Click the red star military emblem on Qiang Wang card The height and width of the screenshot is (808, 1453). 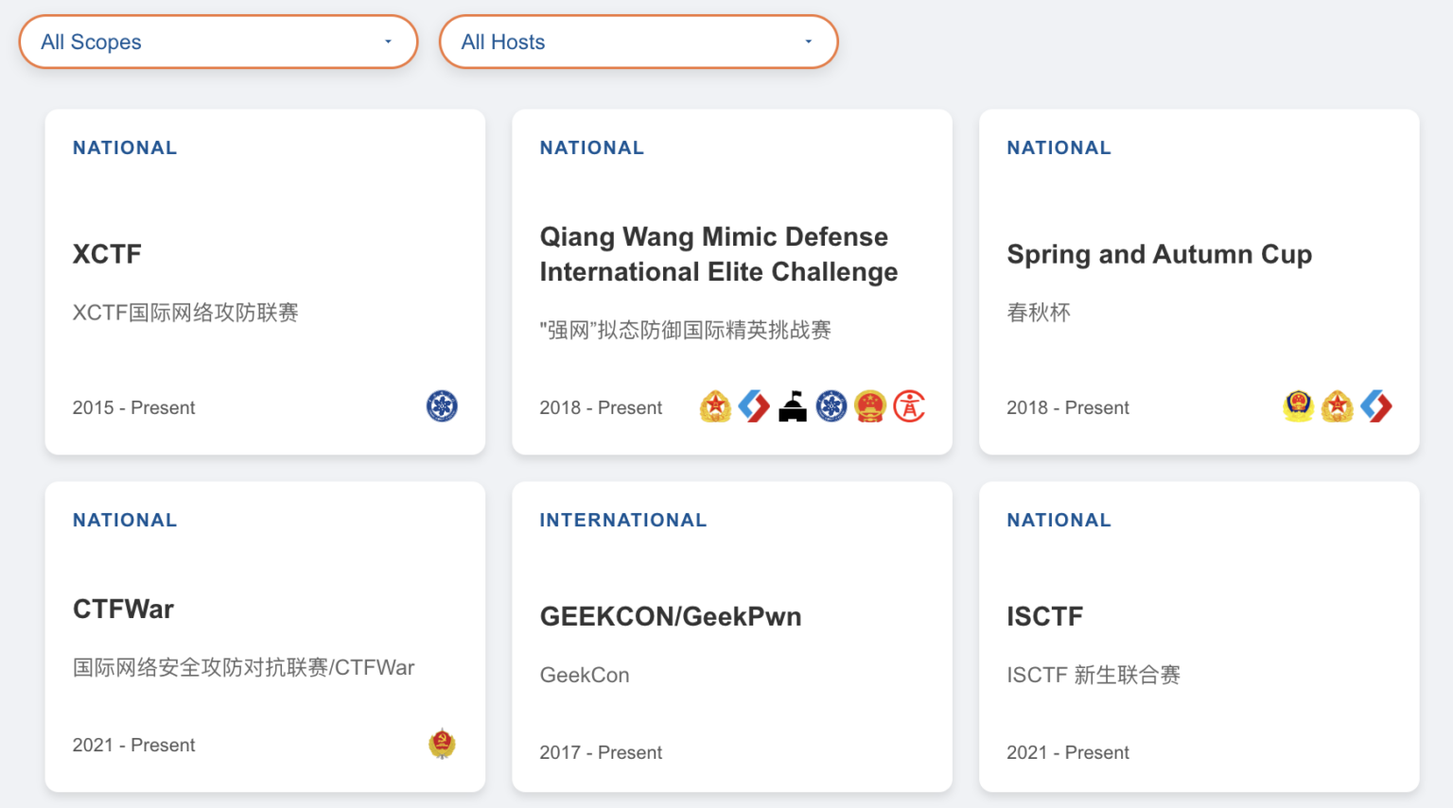(715, 406)
